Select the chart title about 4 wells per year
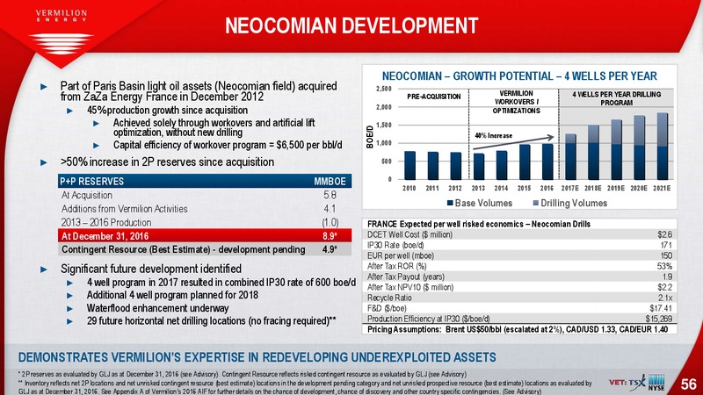 [x=519, y=76]
